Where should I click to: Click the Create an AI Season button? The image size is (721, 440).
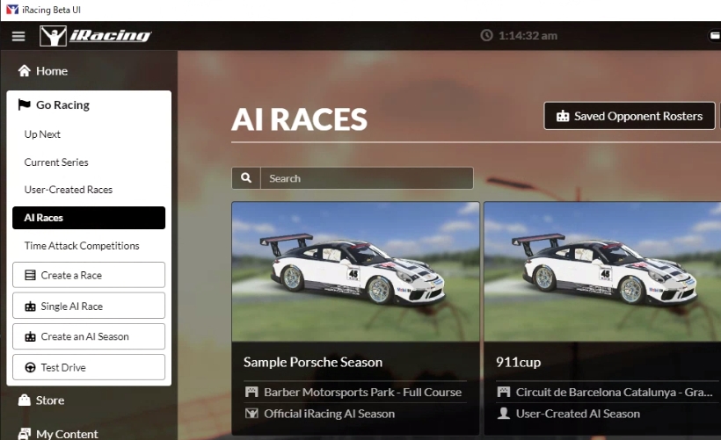(x=89, y=336)
